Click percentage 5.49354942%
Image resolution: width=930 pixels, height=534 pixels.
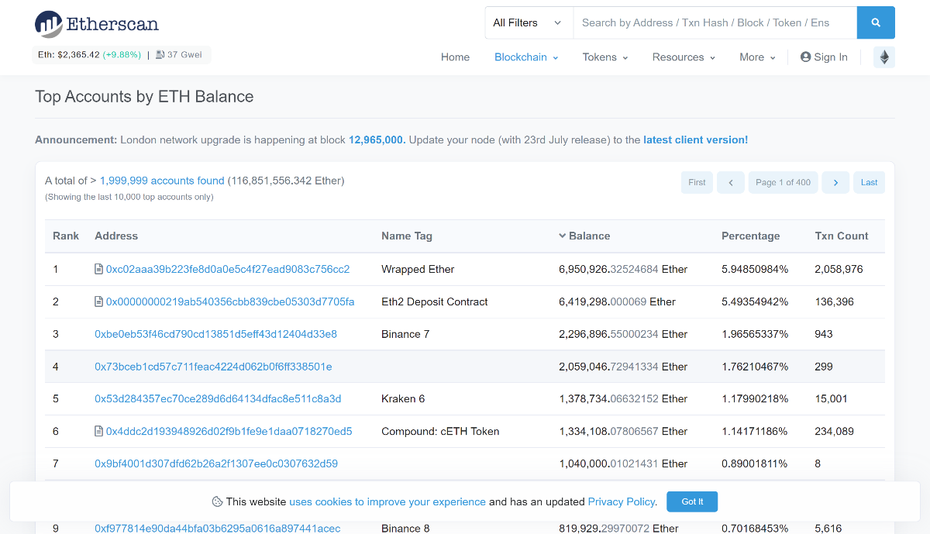point(755,302)
